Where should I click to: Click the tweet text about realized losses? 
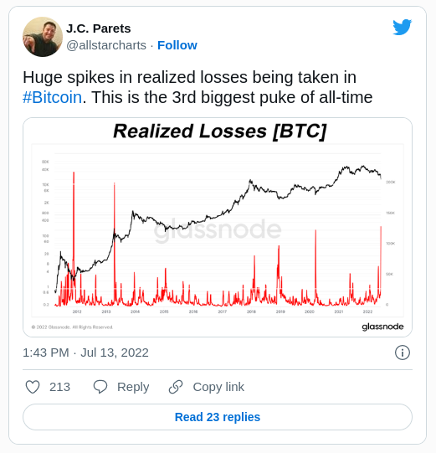click(197, 87)
